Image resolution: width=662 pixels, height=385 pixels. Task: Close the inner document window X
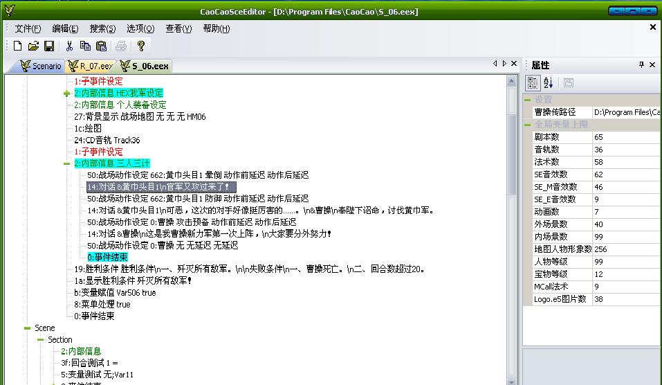coord(653,27)
